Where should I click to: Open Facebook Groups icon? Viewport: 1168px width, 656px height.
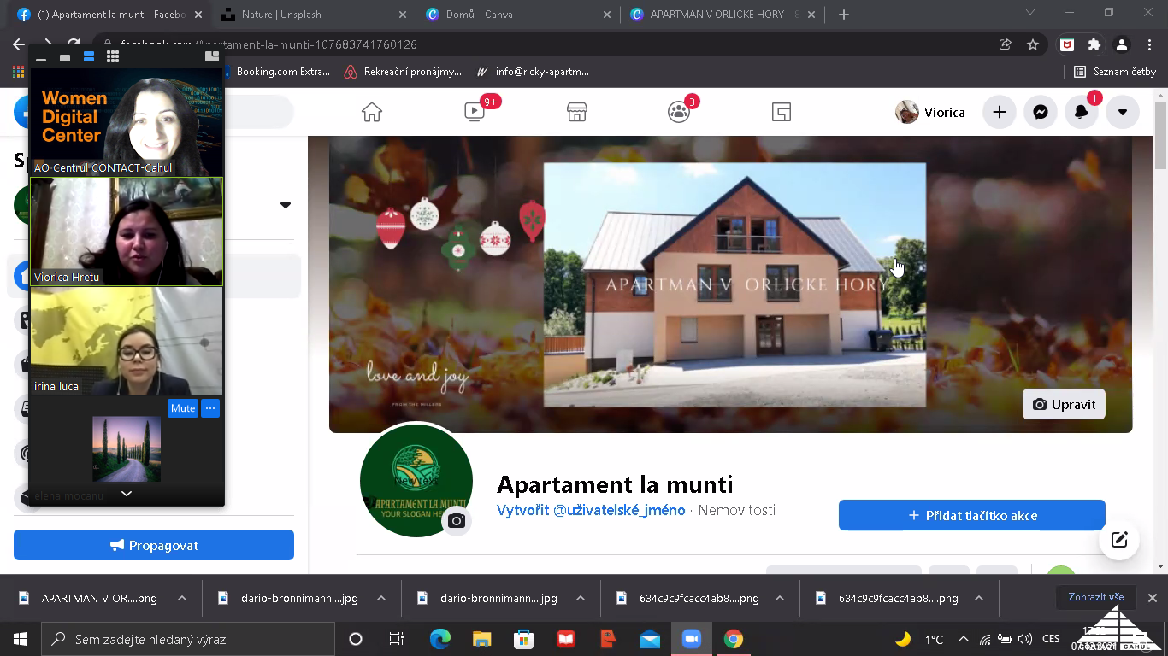(679, 112)
